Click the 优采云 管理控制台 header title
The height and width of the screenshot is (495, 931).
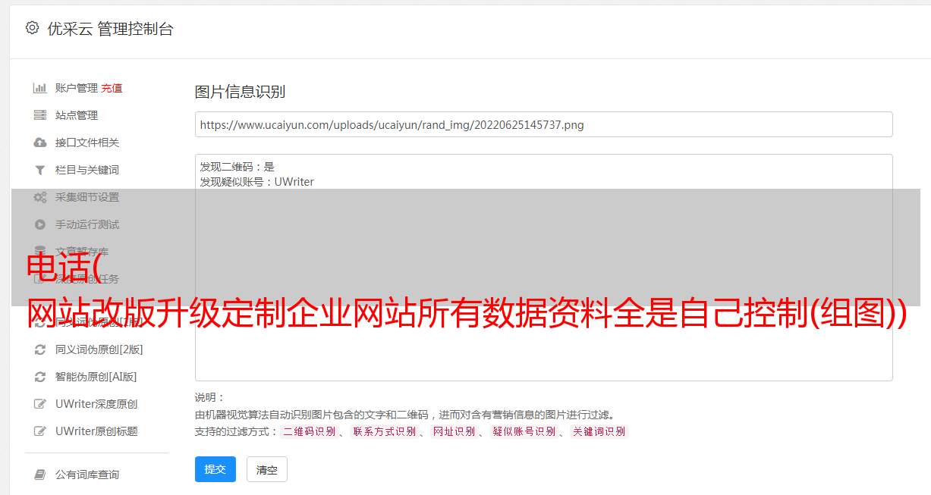[x=110, y=29]
